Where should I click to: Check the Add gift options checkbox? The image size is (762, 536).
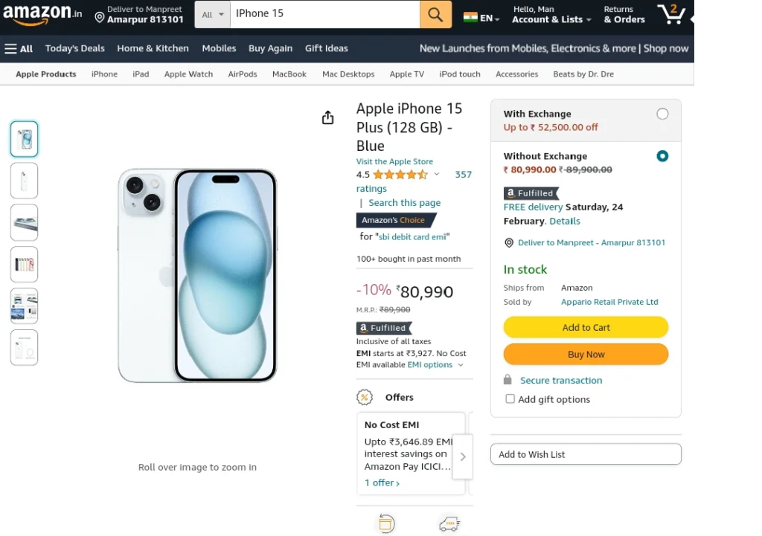click(510, 398)
